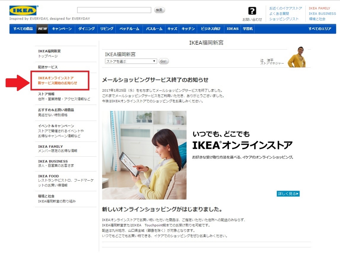Select キッチン in the nav bar
This screenshot has height=258, width=340.
click(x=188, y=29)
